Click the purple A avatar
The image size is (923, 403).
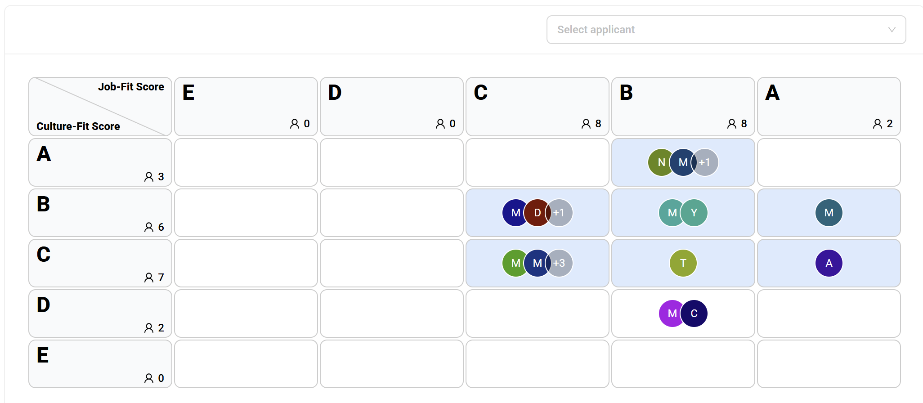tap(829, 263)
